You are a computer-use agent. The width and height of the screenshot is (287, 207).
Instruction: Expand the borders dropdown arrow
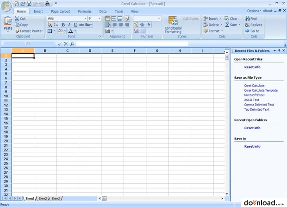coord(54,31)
